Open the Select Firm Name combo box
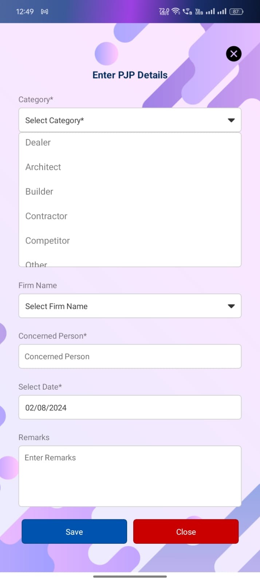 pyautogui.click(x=124, y=306)
